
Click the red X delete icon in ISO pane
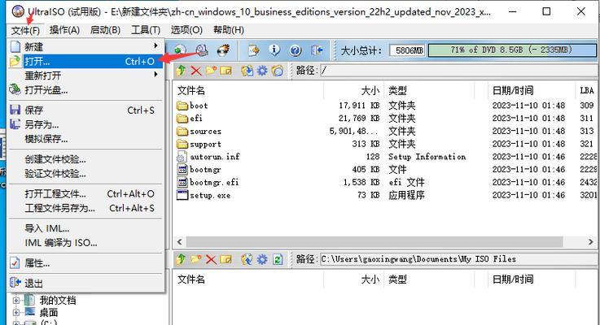click(196, 70)
